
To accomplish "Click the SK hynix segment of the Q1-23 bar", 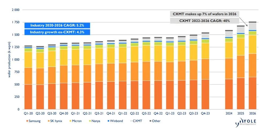I will 170,71.
